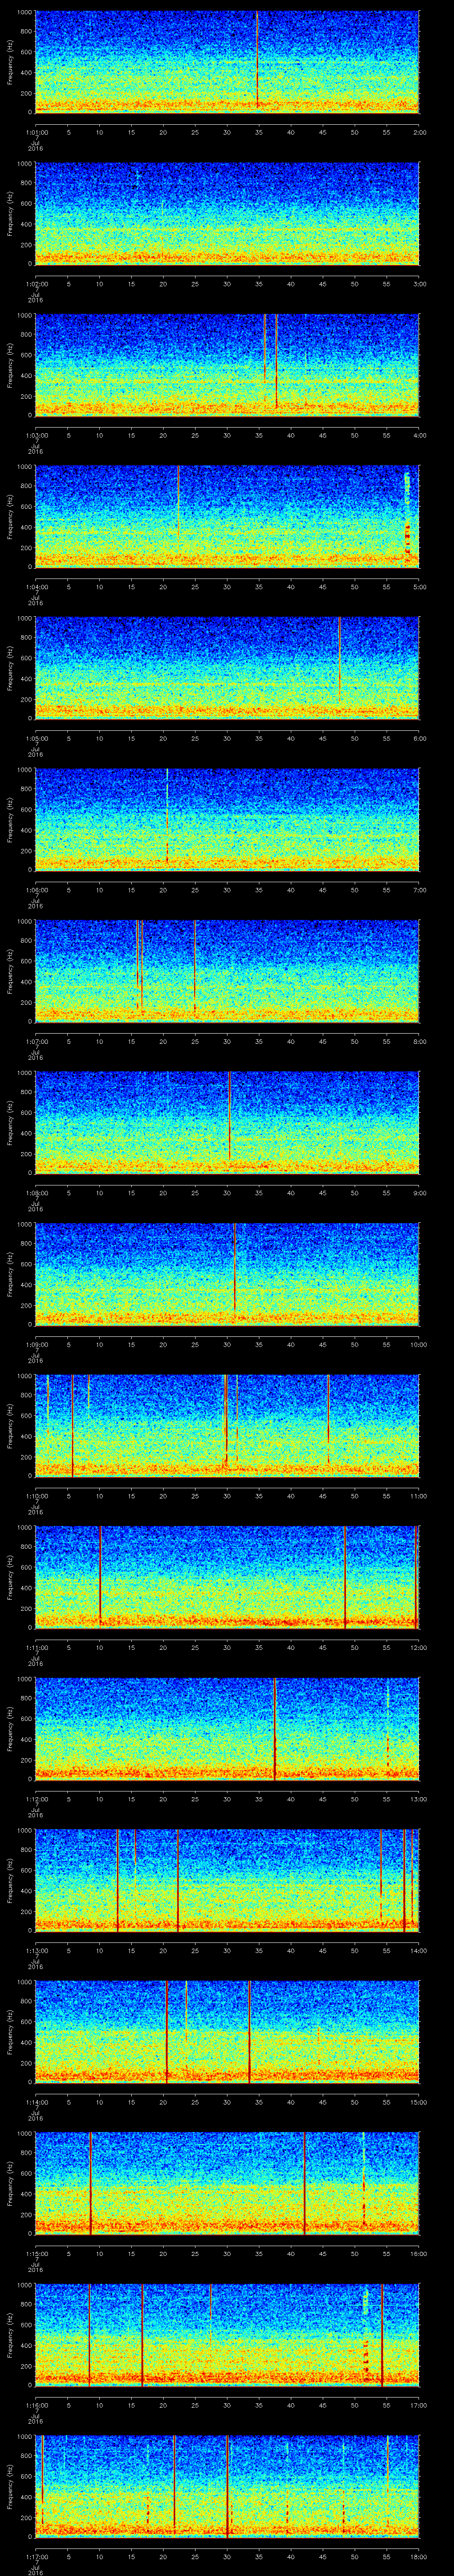Select the 2:00 end time label

(x=419, y=132)
